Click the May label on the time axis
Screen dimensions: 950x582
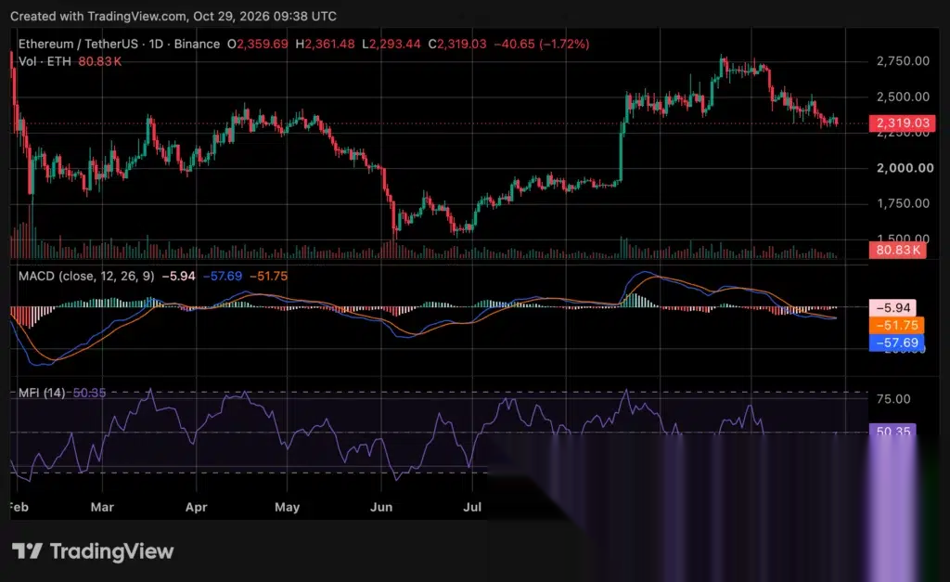(288, 507)
